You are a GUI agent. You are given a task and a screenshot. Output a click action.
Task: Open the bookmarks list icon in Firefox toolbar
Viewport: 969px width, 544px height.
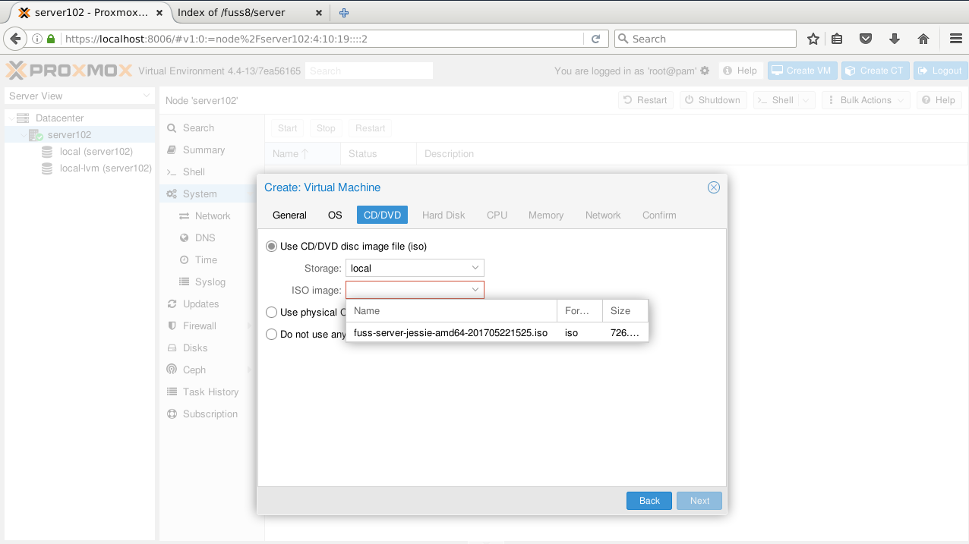coord(838,39)
